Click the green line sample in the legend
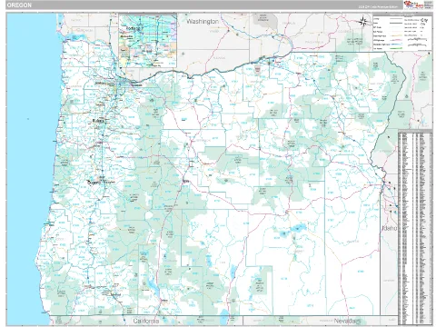 [396, 48]
